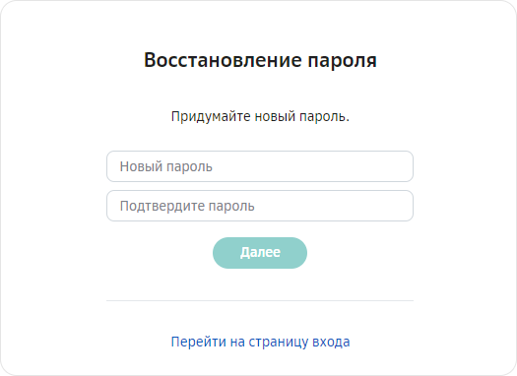Click 'Перейти на страницу входа' at the bottom
The height and width of the screenshot is (376, 517).
coord(260,342)
